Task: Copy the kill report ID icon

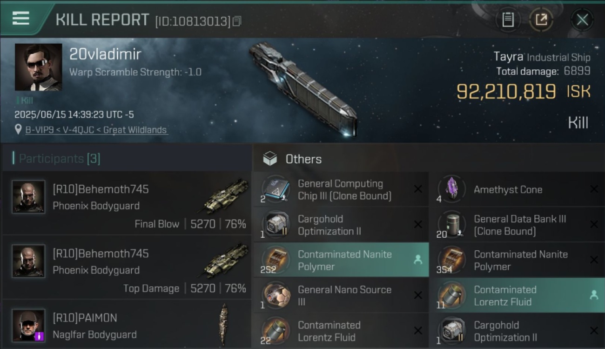Action: coord(237,21)
